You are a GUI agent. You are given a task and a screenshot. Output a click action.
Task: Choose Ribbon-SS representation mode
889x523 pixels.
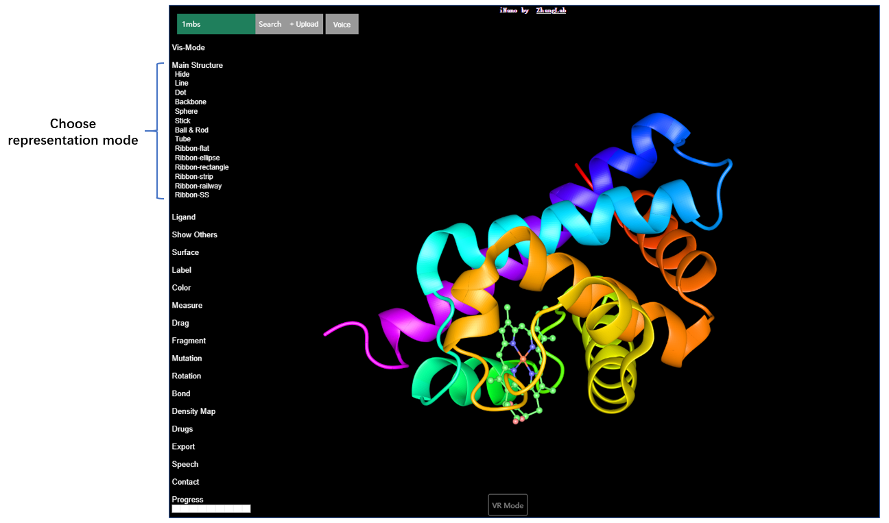pos(191,195)
